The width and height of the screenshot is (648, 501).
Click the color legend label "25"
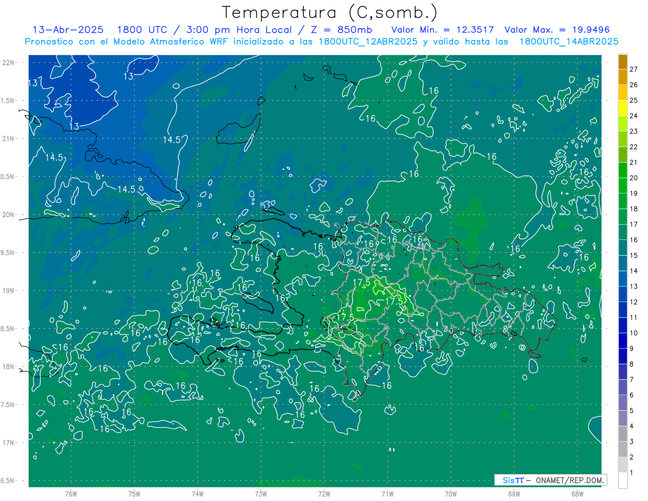[634, 100]
